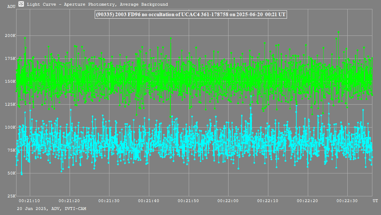Select the 150K y-axis label
The width and height of the screenshot is (381, 215).
coord(10,82)
